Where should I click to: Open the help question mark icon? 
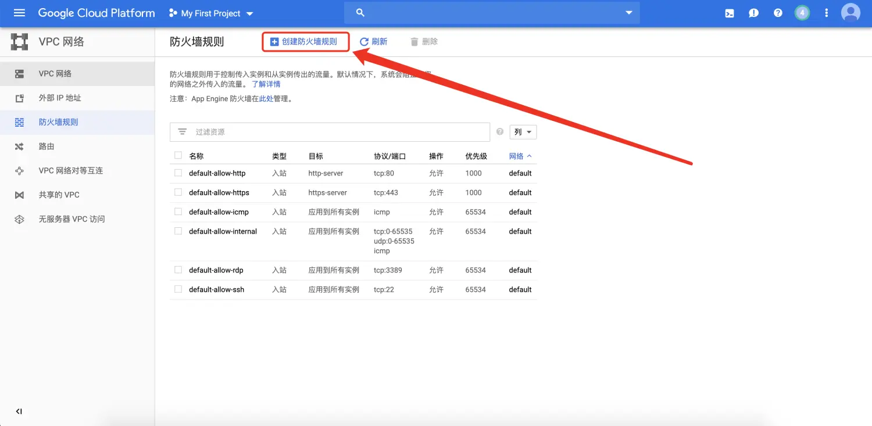click(778, 13)
